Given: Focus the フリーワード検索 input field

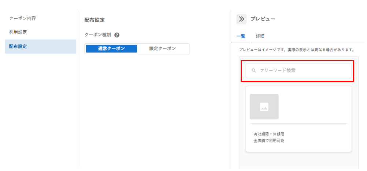Looking at the screenshot, I should [299, 71].
